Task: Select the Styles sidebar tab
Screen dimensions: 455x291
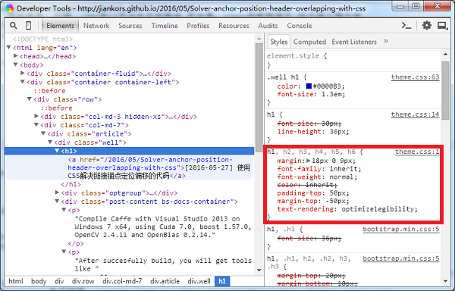Action: pos(278,42)
